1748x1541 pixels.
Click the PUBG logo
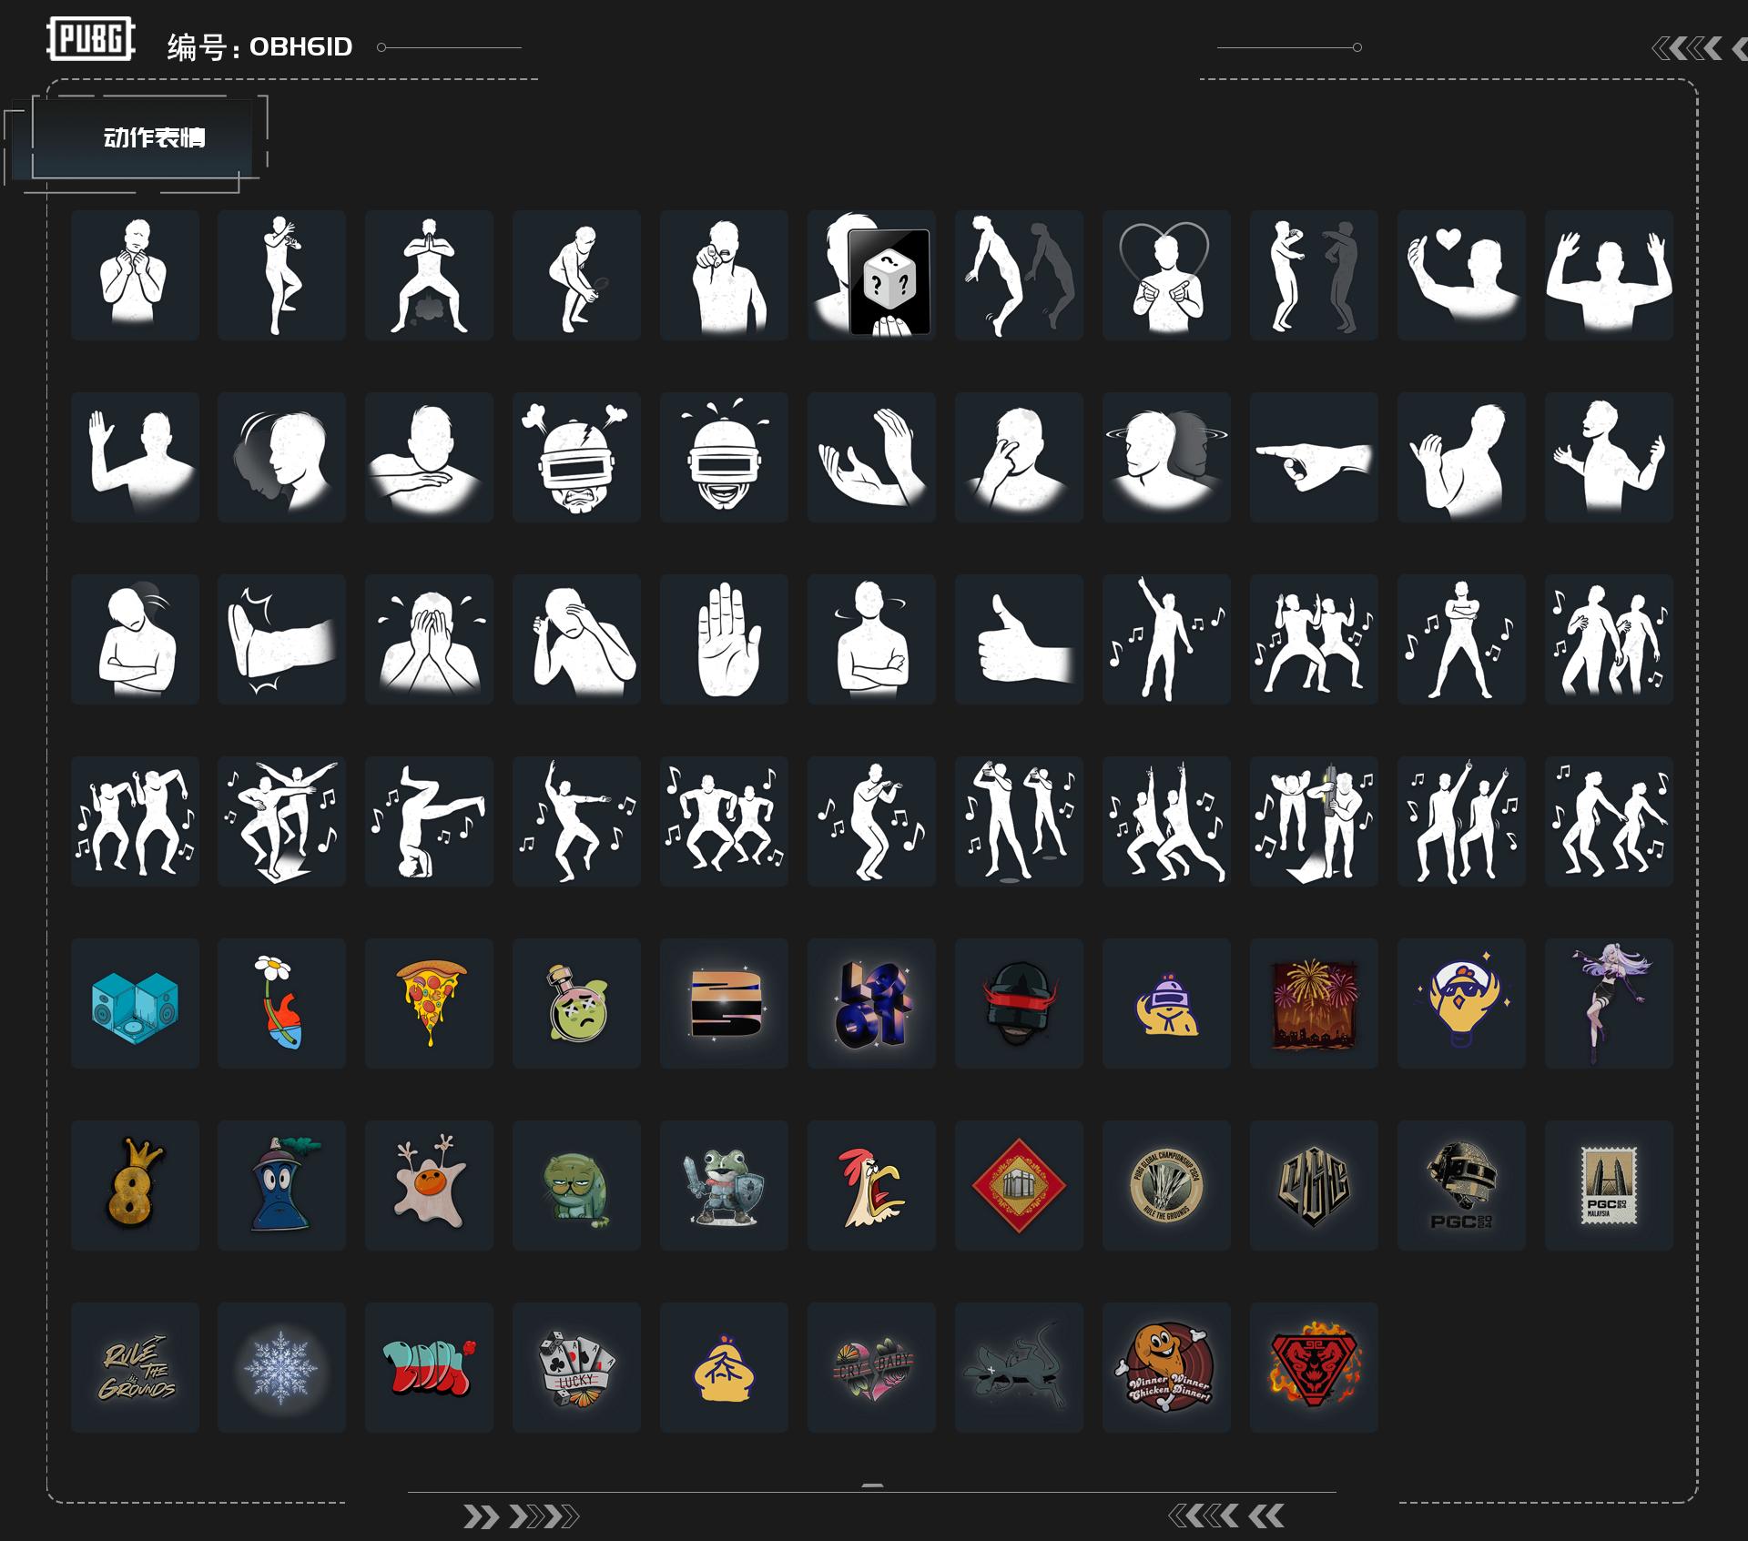pos(91,39)
